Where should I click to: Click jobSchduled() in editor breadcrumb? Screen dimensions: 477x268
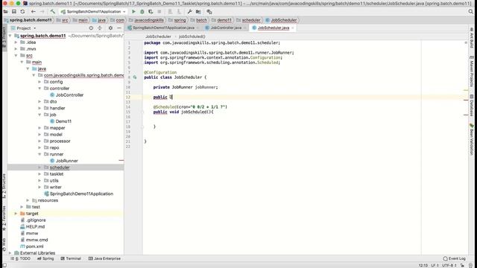tap(192, 36)
